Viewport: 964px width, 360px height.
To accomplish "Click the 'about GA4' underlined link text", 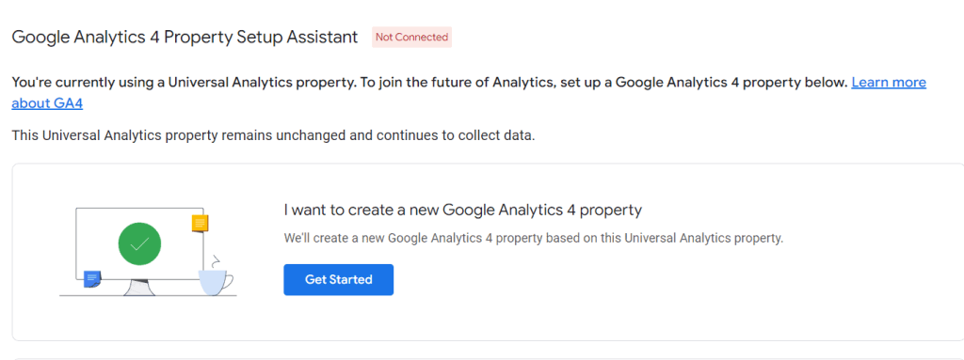I will click(x=47, y=103).
